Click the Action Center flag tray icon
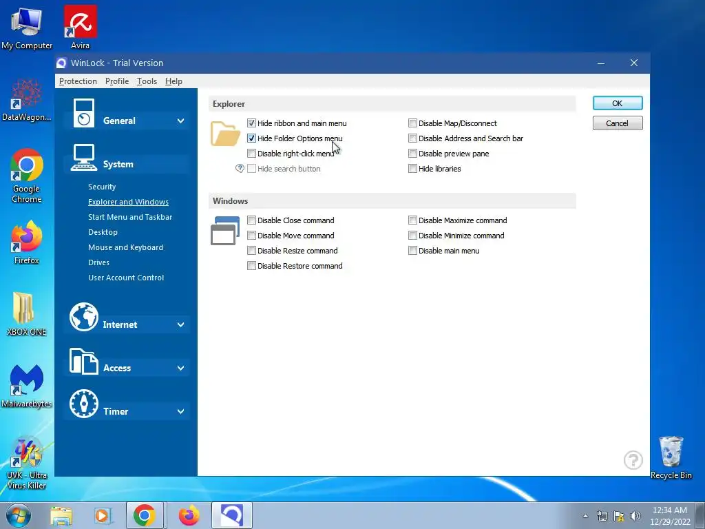 pos(619,516)
